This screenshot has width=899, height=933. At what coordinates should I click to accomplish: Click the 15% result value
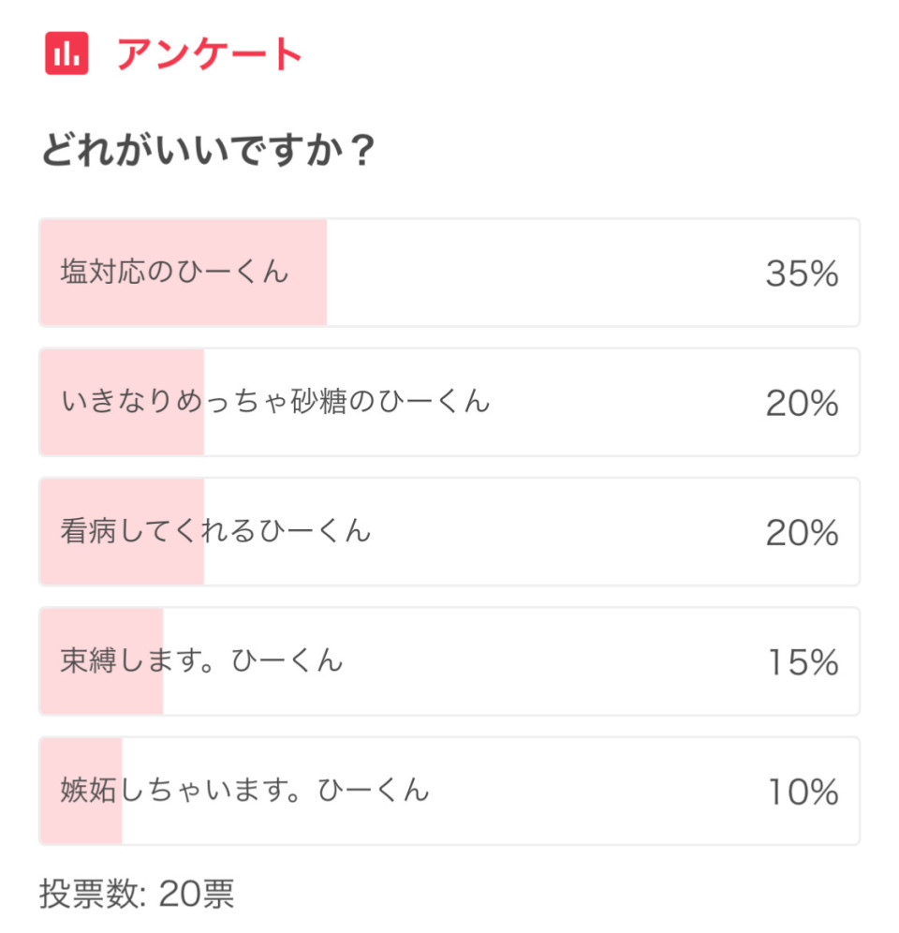click(x=802, y=662)
